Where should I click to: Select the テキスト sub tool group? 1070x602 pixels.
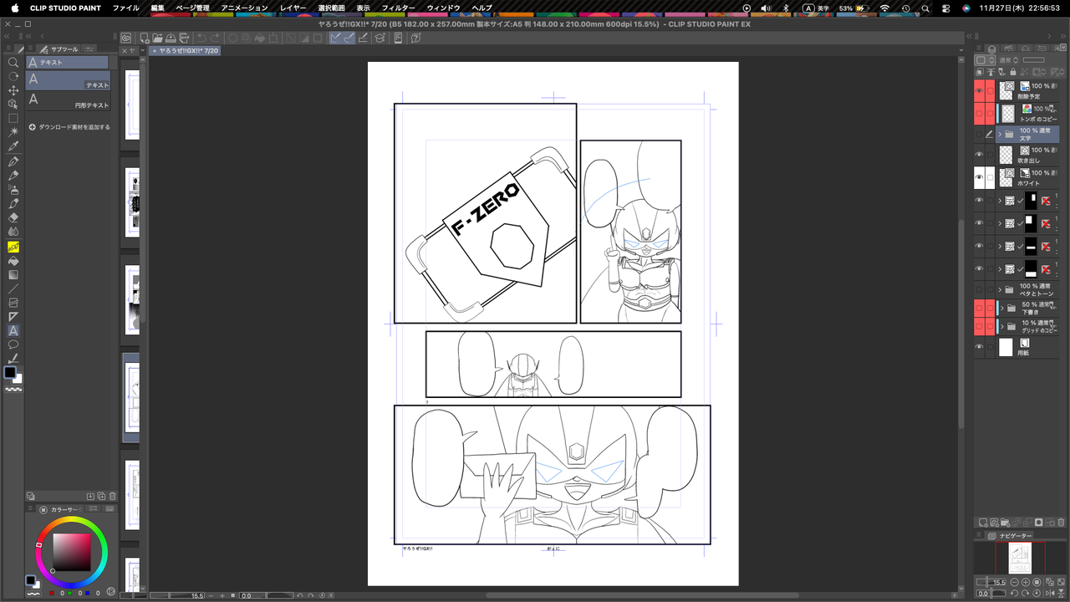[x=68, y=62]
